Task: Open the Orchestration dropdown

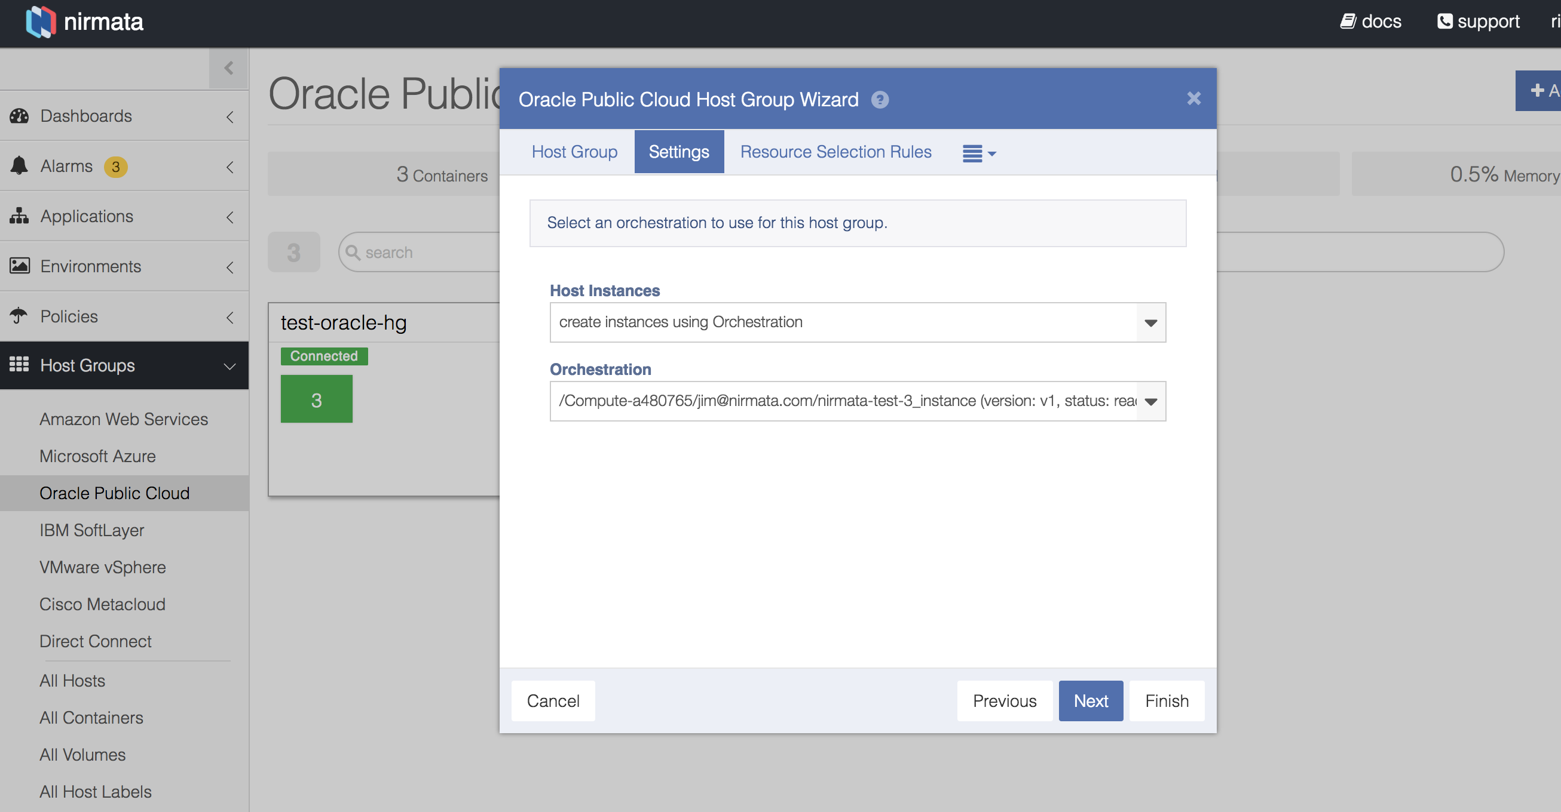Action: tap(858, 401)
